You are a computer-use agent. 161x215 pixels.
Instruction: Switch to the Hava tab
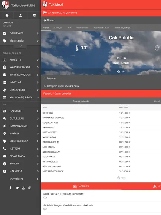pos(46,27)
